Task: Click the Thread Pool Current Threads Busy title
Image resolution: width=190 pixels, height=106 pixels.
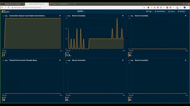Action: coord(23,60)
